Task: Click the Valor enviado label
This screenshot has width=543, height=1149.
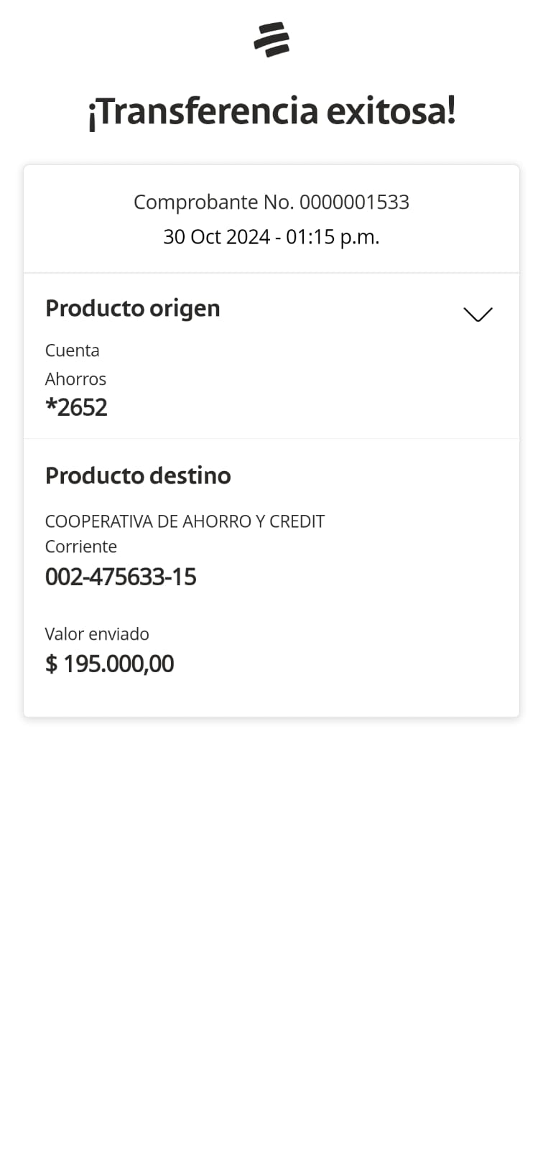Action: click(97, 634)
